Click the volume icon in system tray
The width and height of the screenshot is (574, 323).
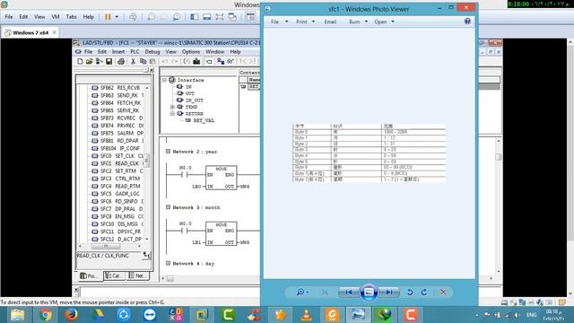(517, 315)
